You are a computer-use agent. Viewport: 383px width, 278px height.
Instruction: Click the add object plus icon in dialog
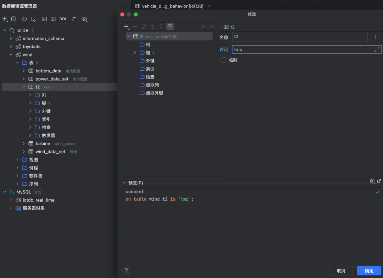click(126, 27)
